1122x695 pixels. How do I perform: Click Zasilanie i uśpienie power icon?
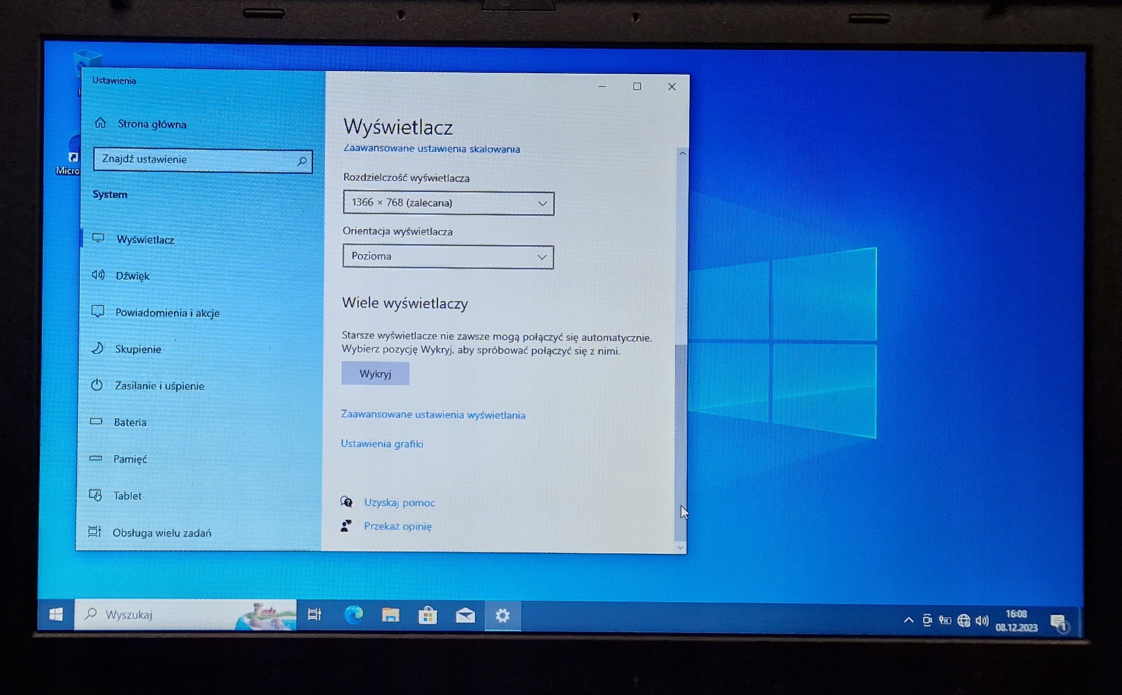point(97,385)
